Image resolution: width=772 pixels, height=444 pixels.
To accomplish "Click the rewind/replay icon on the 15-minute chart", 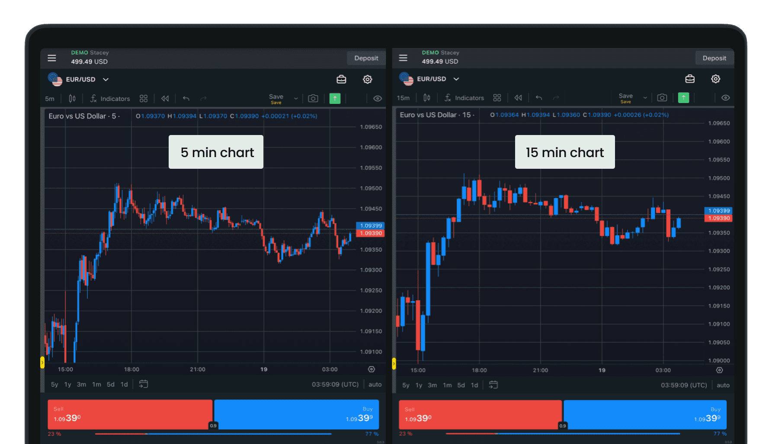I will pyautogui.click(x=518, y=98).
